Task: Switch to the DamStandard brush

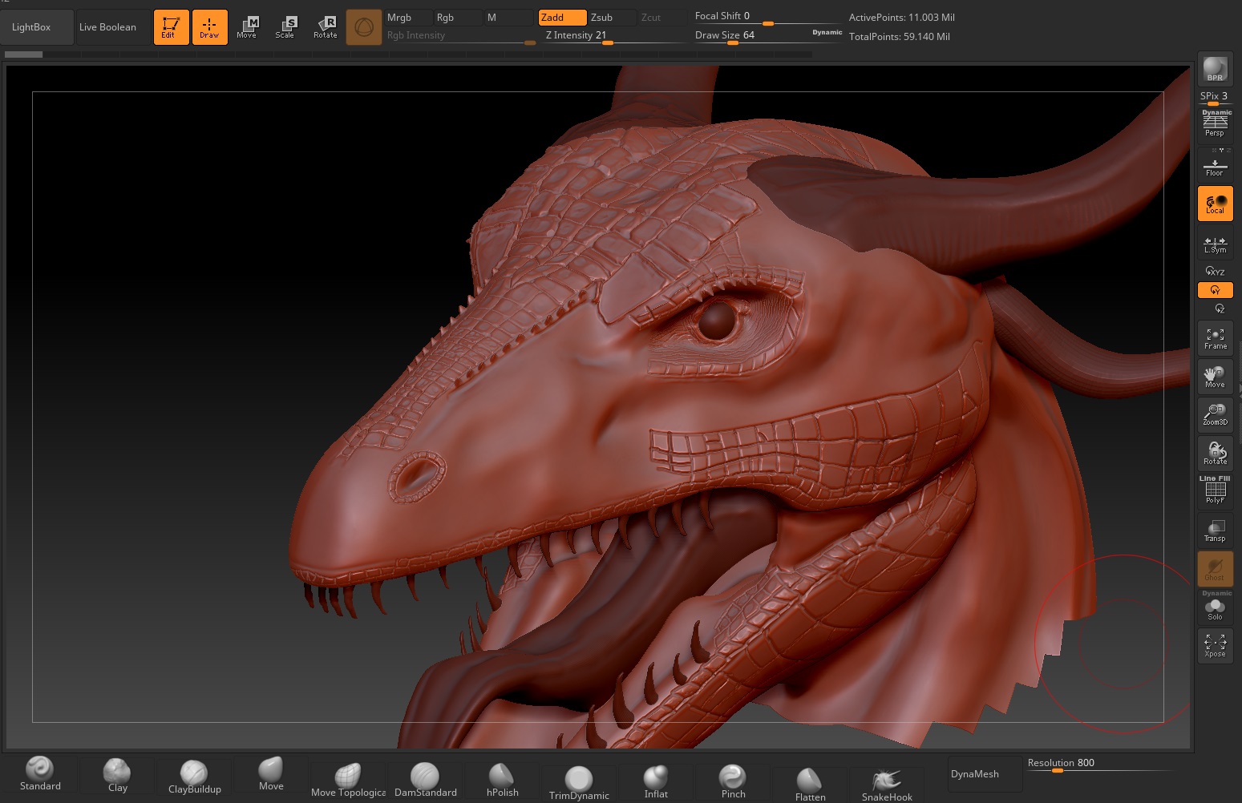Action: pos(425,780)
